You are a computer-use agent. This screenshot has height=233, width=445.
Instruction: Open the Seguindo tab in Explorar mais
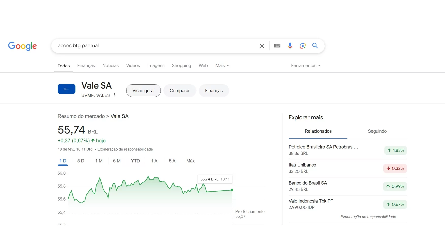click(377, 131)
